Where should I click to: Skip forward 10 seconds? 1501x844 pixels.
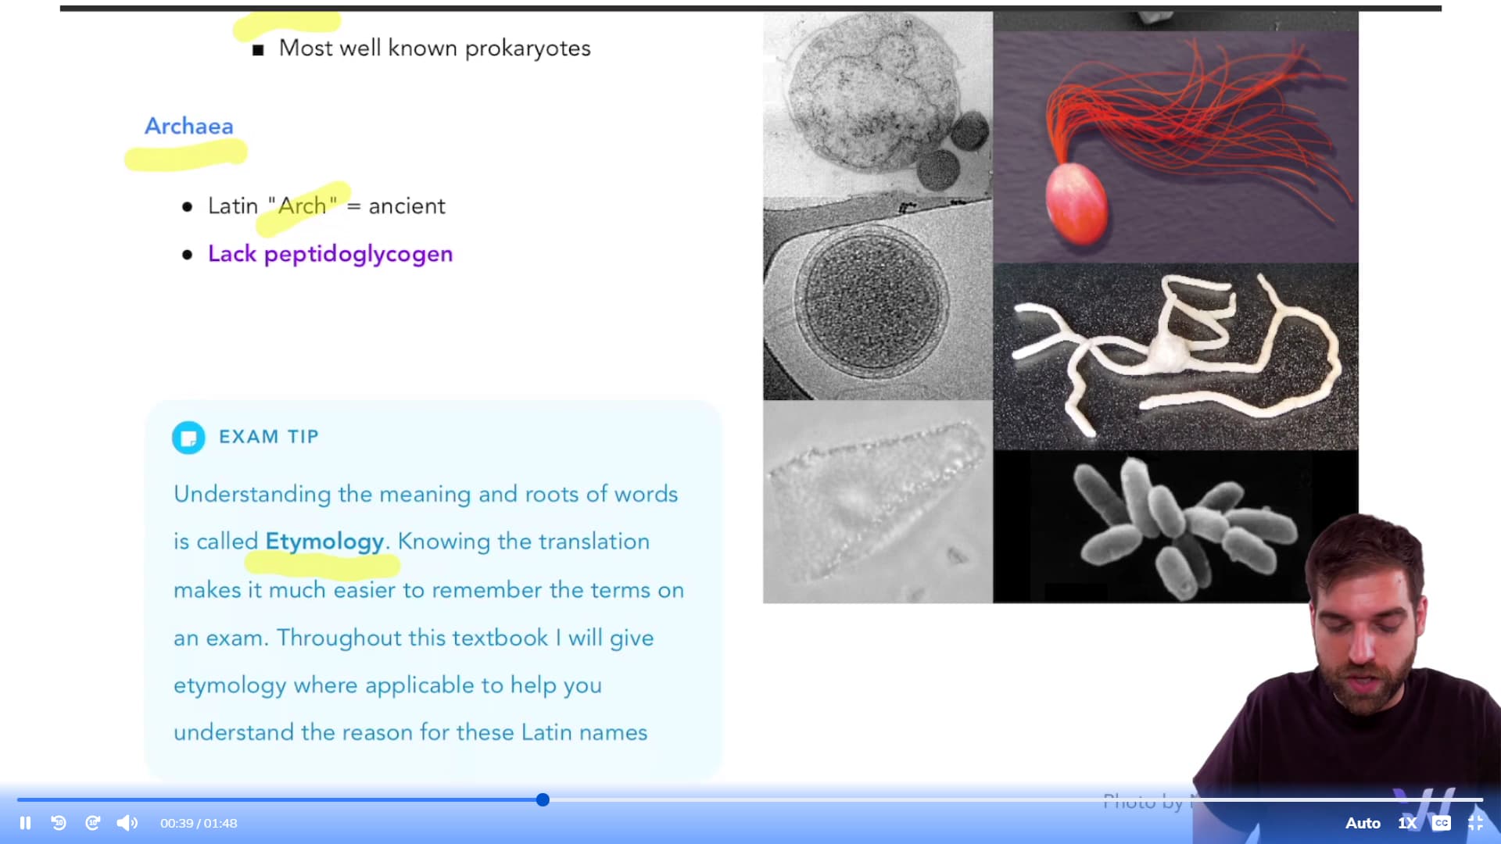coord(93,823)
